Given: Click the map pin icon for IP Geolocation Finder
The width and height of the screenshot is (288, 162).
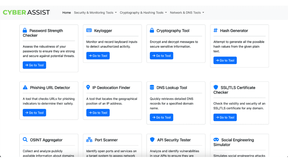Looking at the screenshot, I should (x=88, y=88).
